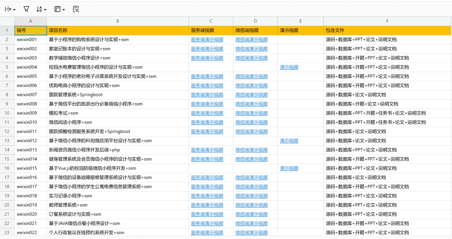Select cell weixin002
Screen dimensions: 452x239
point(31,49)
